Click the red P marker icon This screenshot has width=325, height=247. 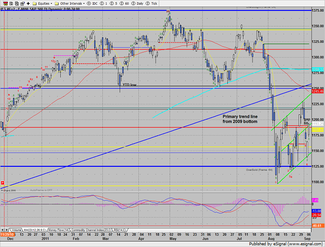pos(3,183)
